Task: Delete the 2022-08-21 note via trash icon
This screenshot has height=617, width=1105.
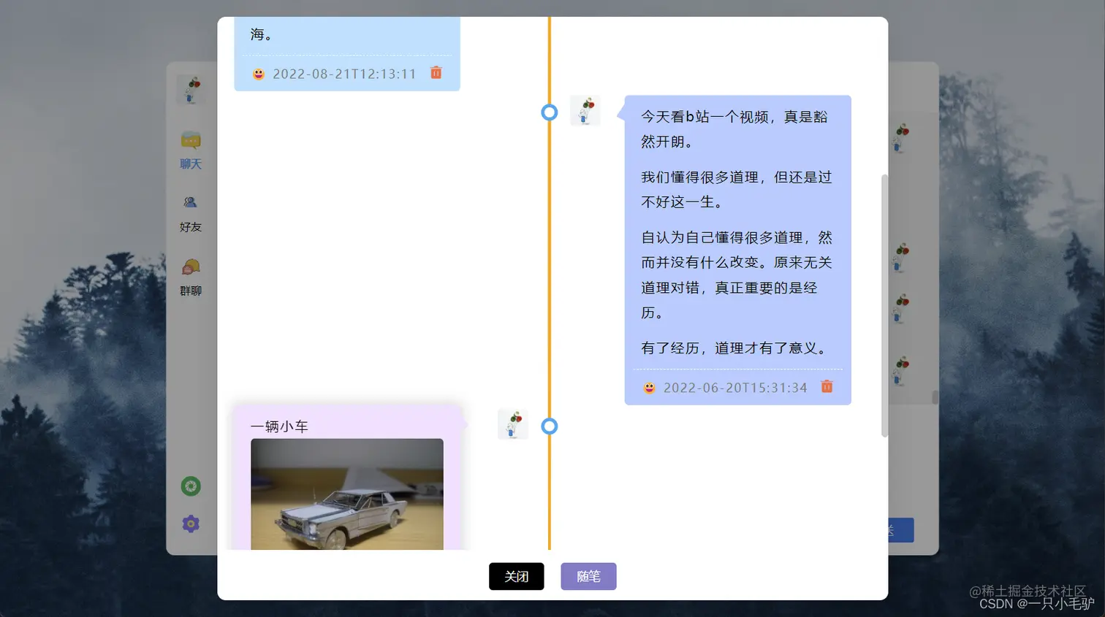Action: pos(436,73)
